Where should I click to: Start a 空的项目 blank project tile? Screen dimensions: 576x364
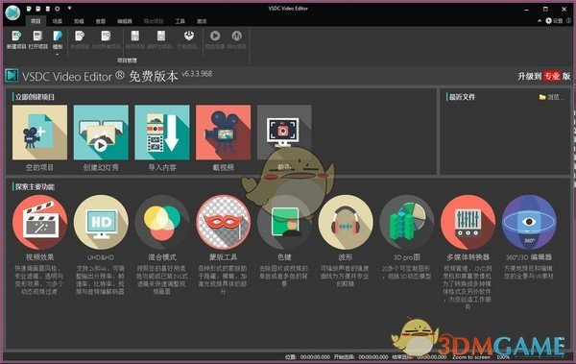[x=39, y=133]
